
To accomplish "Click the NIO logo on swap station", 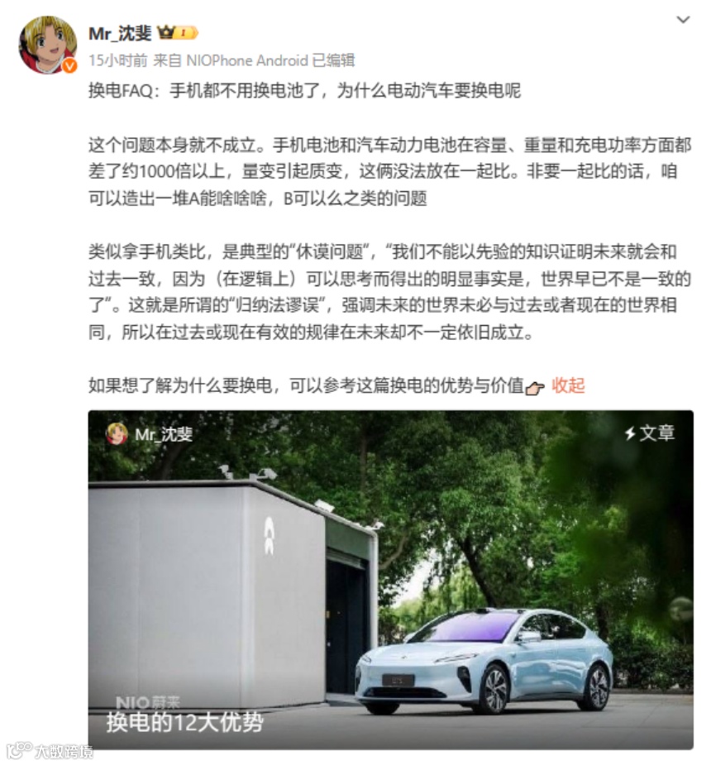I will pos(269,536).
